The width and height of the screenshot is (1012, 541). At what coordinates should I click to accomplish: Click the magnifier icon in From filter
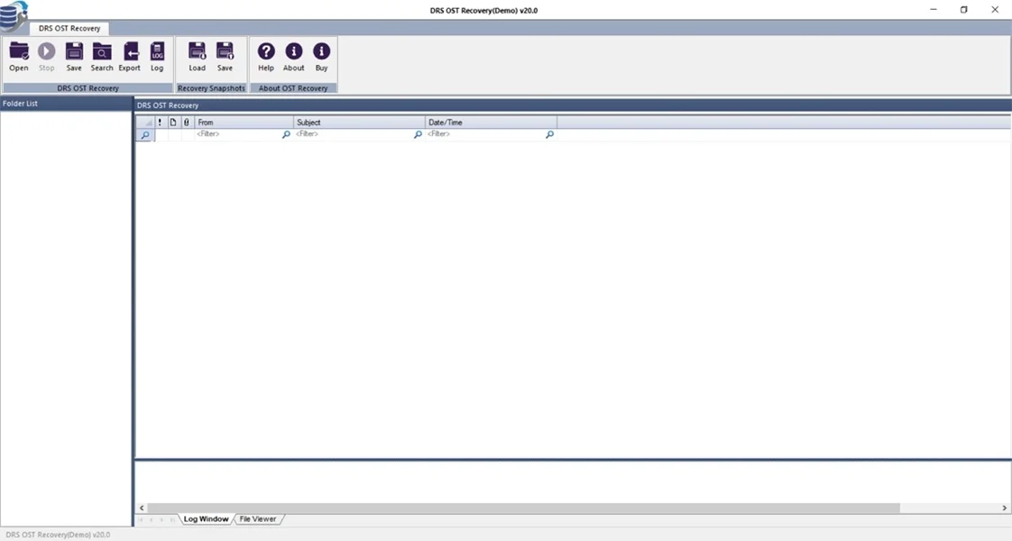(286, 134)
